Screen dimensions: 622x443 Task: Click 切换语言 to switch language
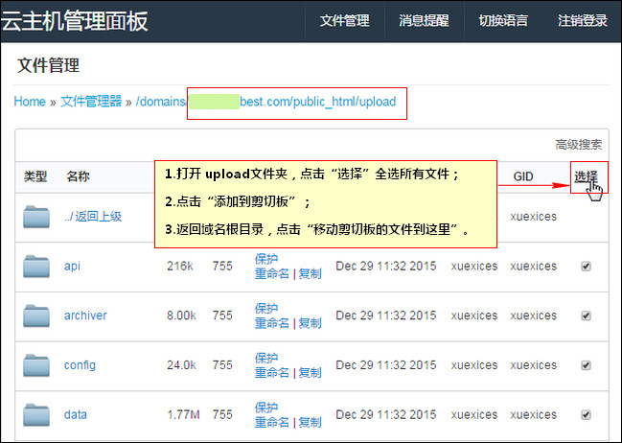[503, 21]
